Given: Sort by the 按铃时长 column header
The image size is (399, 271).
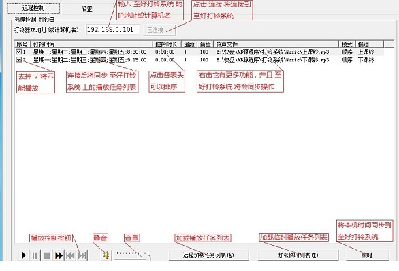Looking at the screenshot, I should [x=167, y=44].
